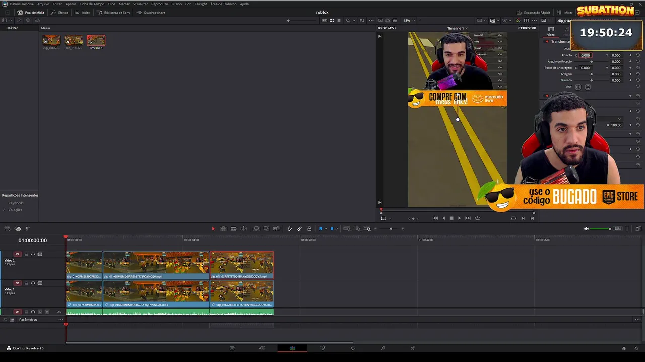Adjust the Arfagem slider
Viewport: 645px width, 362px height.
[591, 74]
